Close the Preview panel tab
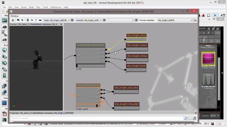Screen dimensions: 227x127 click(61, 24)
